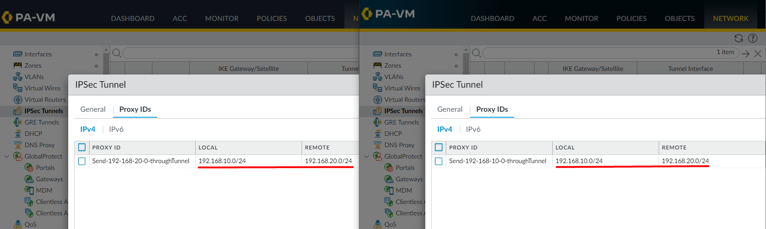
Task: Switch to IPv6 in right dialog
Action: (x=473, y=129)
